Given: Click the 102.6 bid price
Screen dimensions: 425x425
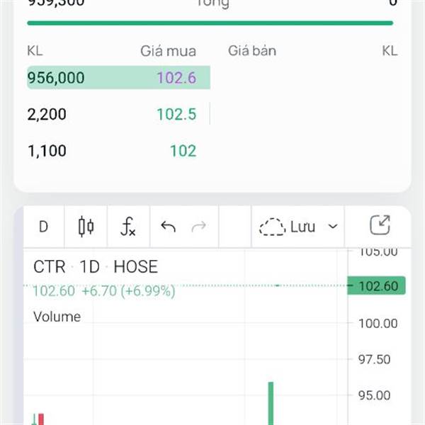Looking at the screenshot, I should coord(176,77).
